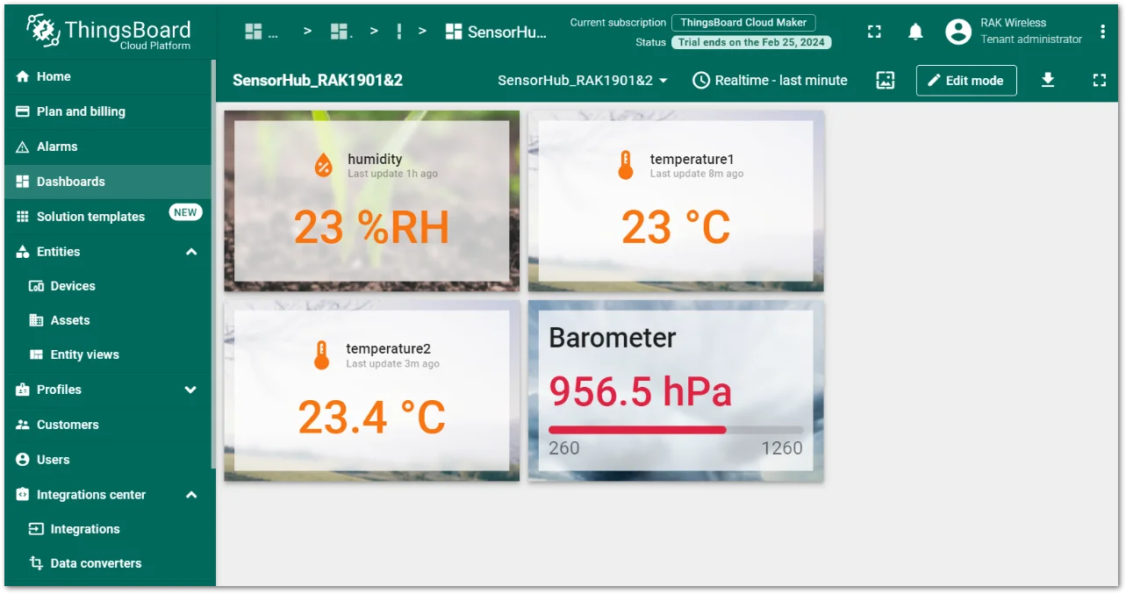This screenshot has height=594, width=1126.
Task: Click the Dashboards grid icon in sidebar
Action: coord(23,182)
